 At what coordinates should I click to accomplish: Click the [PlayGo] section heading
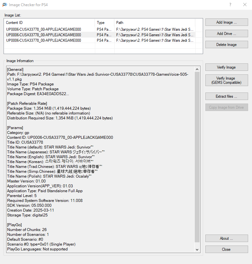tap(15, 225)
